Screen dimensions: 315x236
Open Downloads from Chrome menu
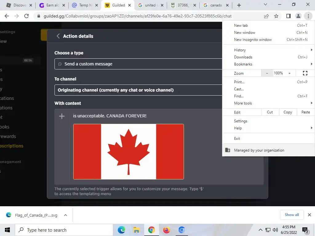click(268, 57)
